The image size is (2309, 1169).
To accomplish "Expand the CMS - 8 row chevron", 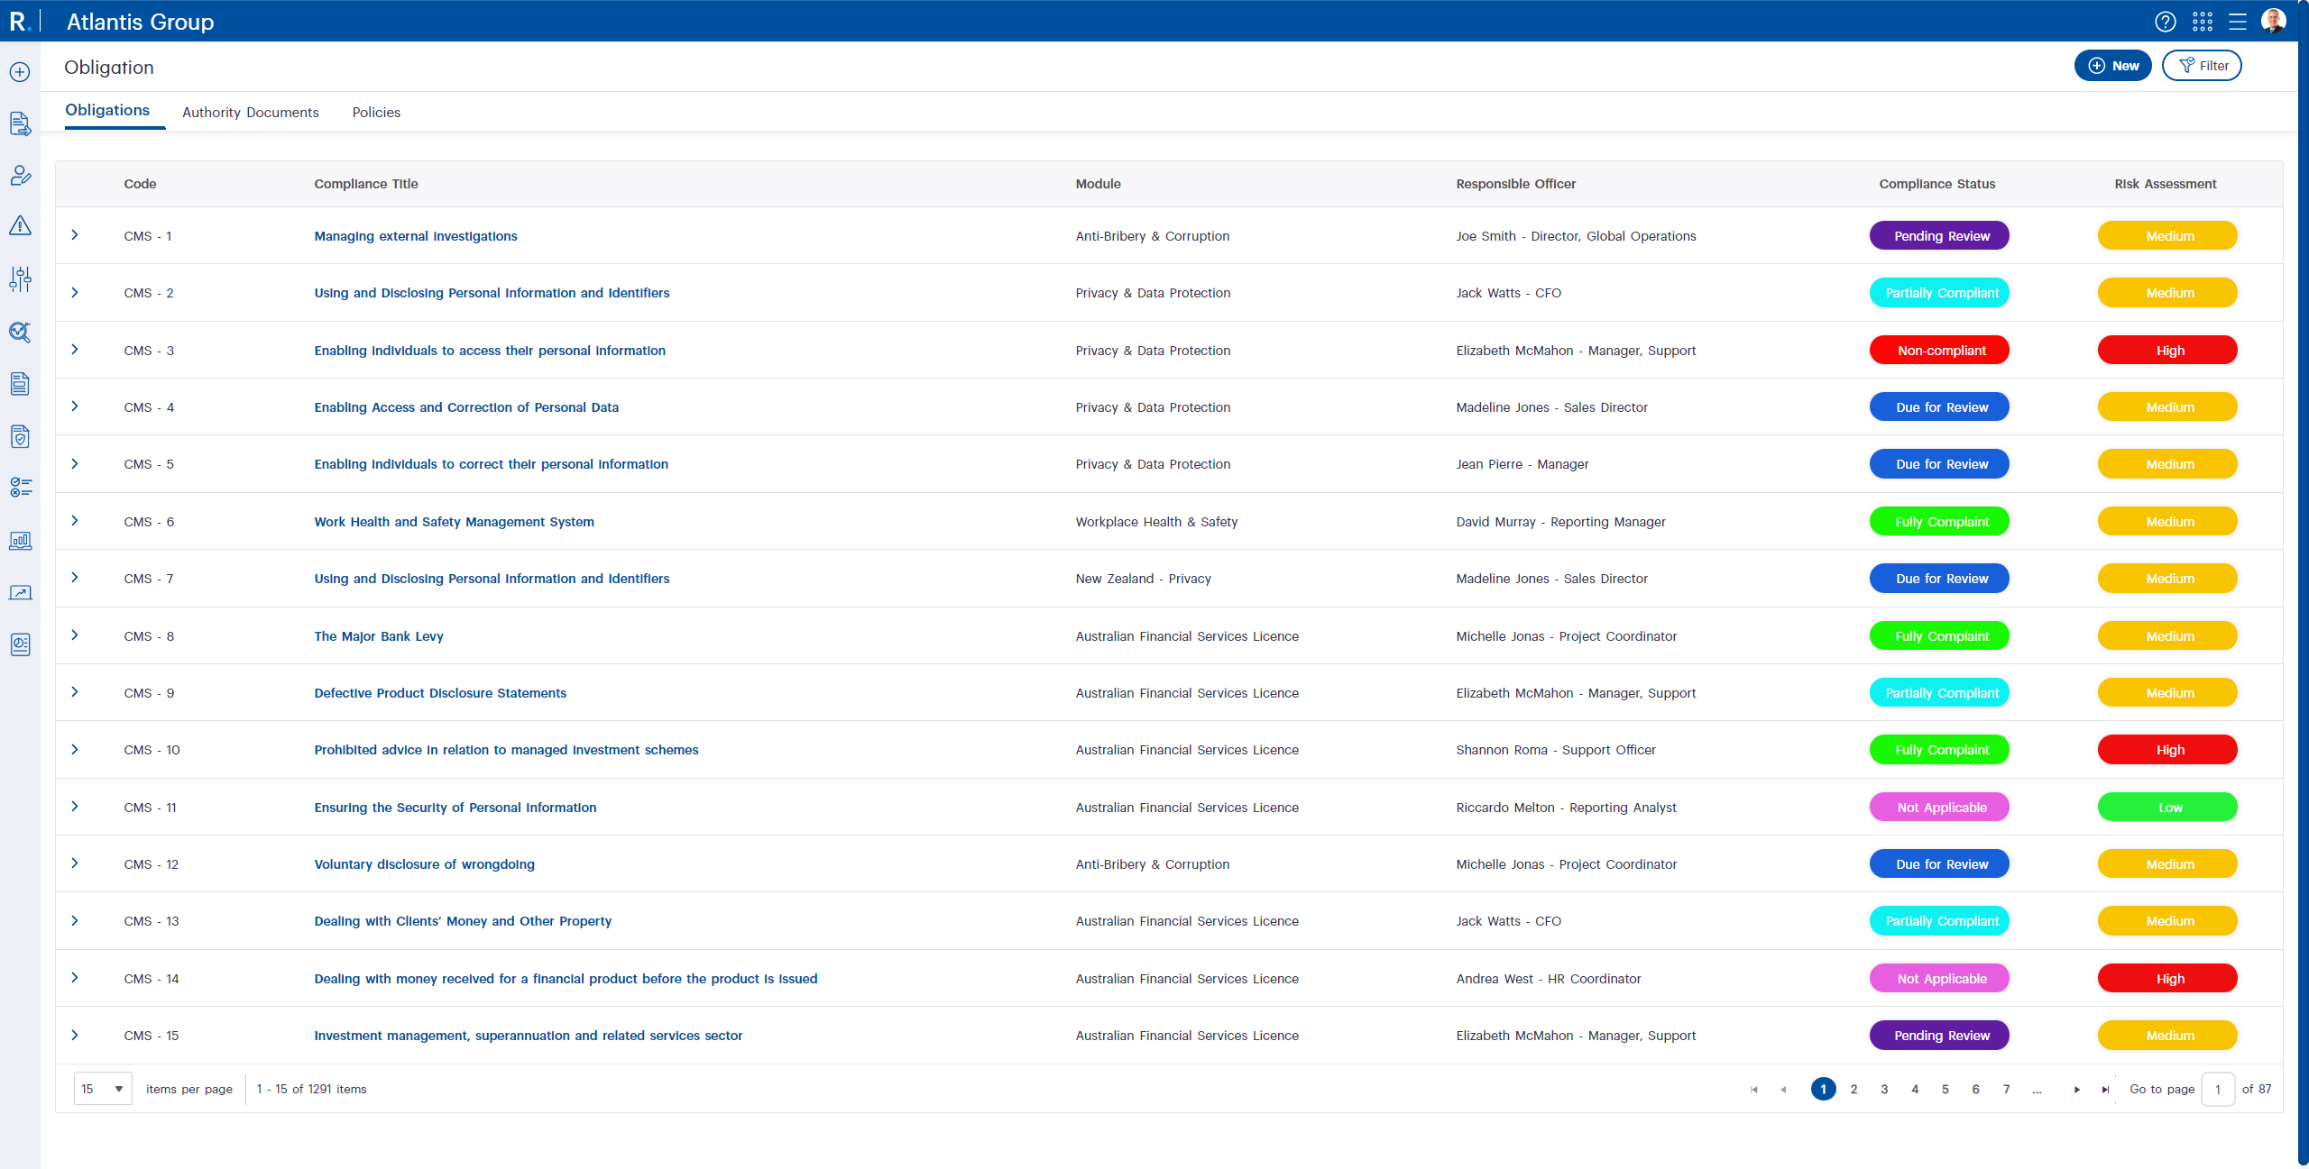I will click(x=75, y=635).
